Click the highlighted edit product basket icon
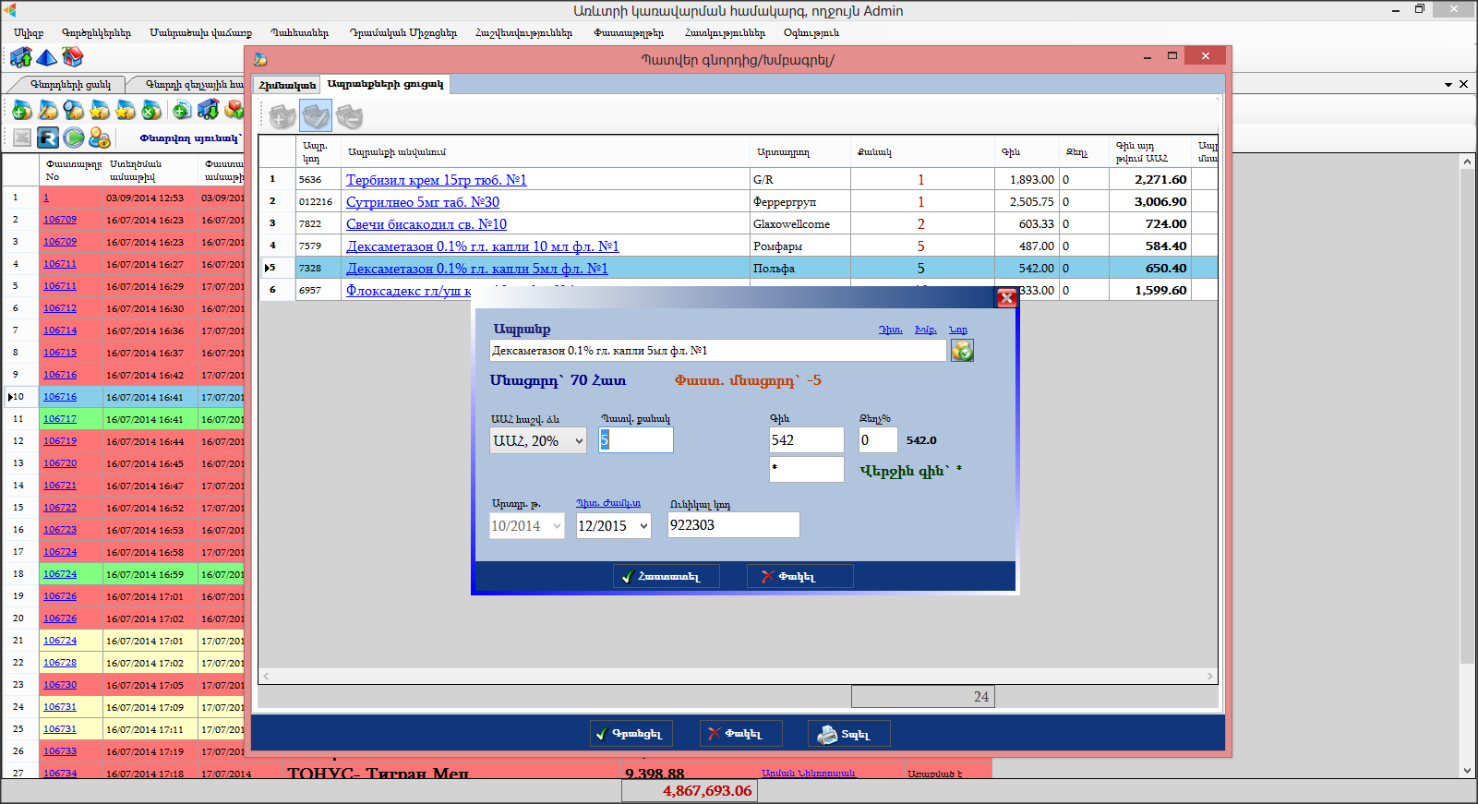The height and width of the screenshot is (804, 1478). coord(316,116)
